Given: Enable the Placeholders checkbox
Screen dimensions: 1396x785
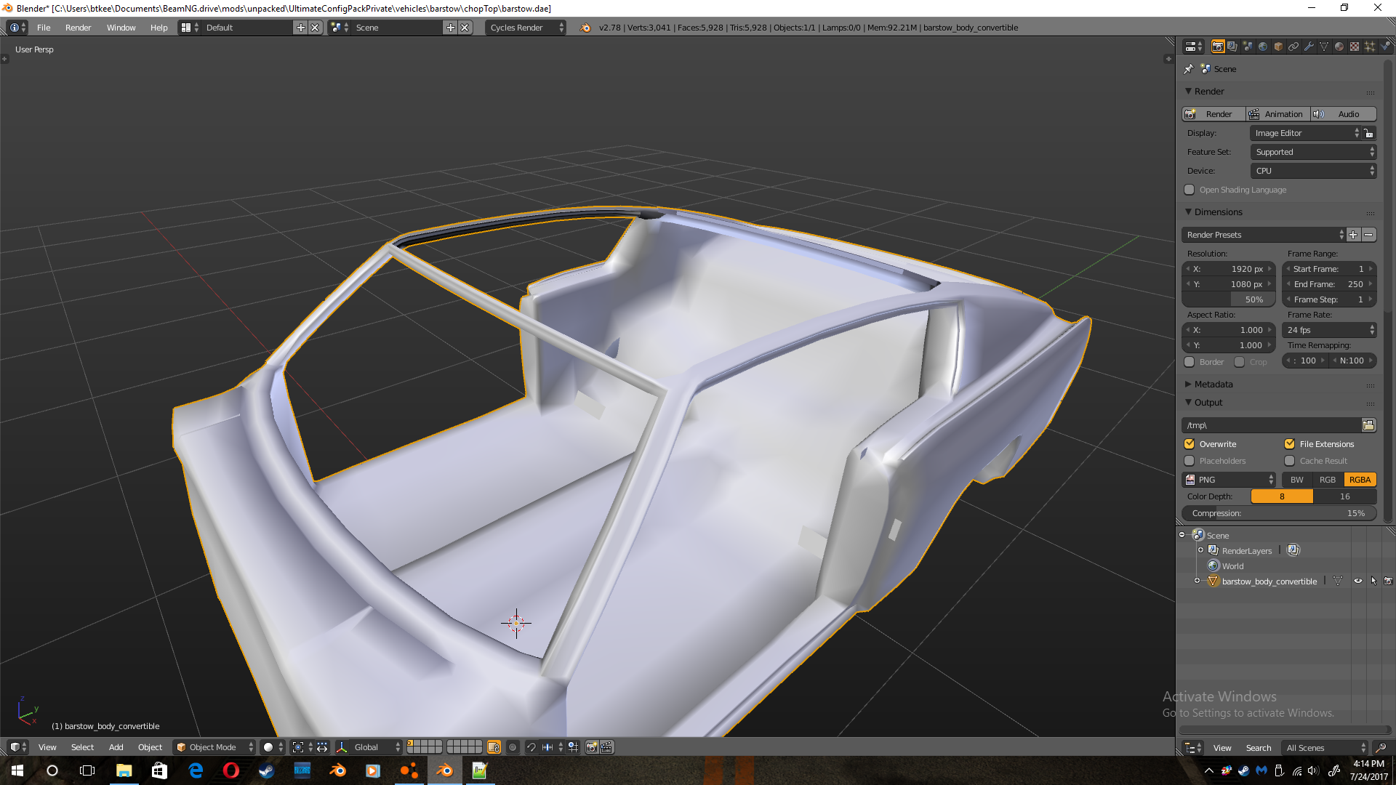Looking at the screenshot, I should (x=1190, y=461).
